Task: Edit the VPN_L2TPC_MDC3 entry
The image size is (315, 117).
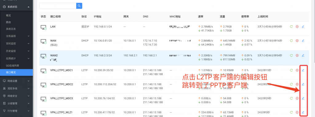Action: tap(303, 98)
